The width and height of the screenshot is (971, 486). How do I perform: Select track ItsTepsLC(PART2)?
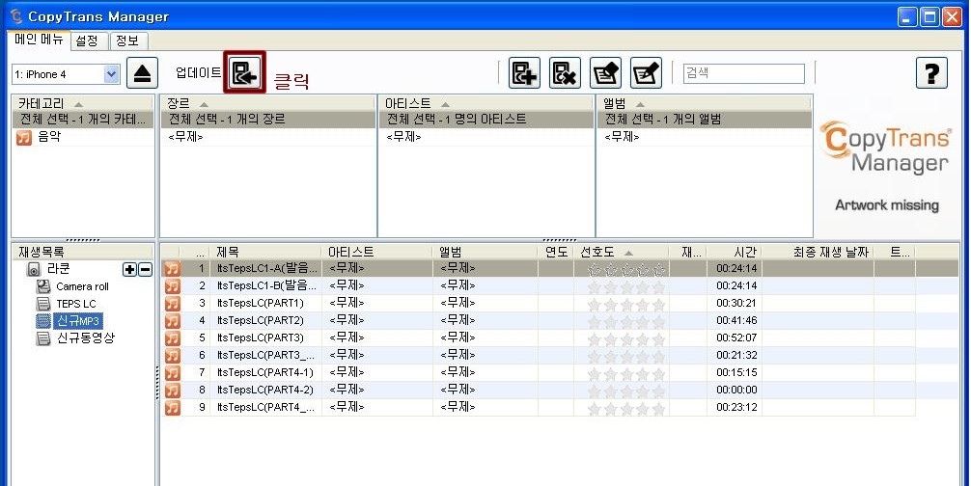pyautogui.click(x=260, y=321)
